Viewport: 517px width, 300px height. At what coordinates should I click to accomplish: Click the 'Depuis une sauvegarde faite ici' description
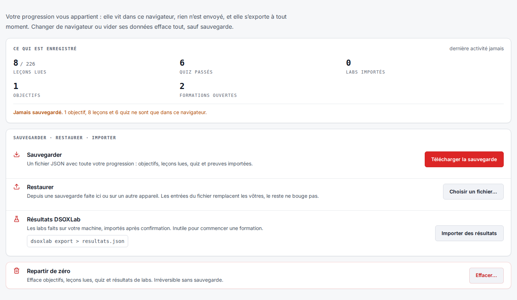click(173, 196)
